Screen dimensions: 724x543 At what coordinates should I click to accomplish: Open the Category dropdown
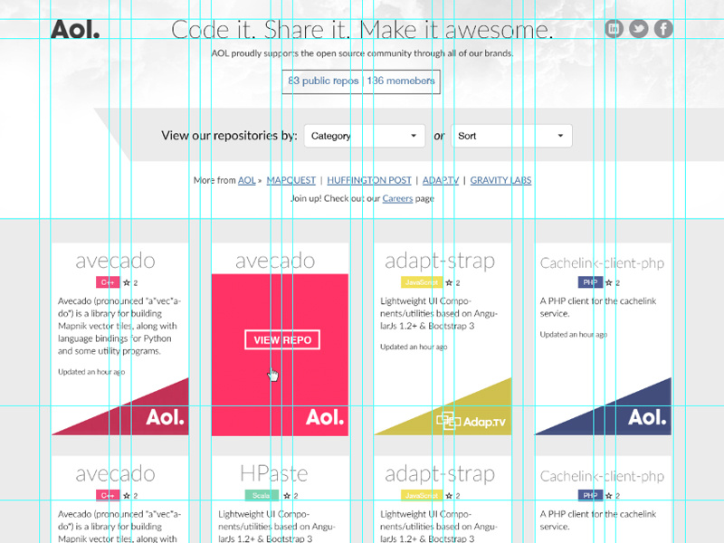(x=364, y=135)
